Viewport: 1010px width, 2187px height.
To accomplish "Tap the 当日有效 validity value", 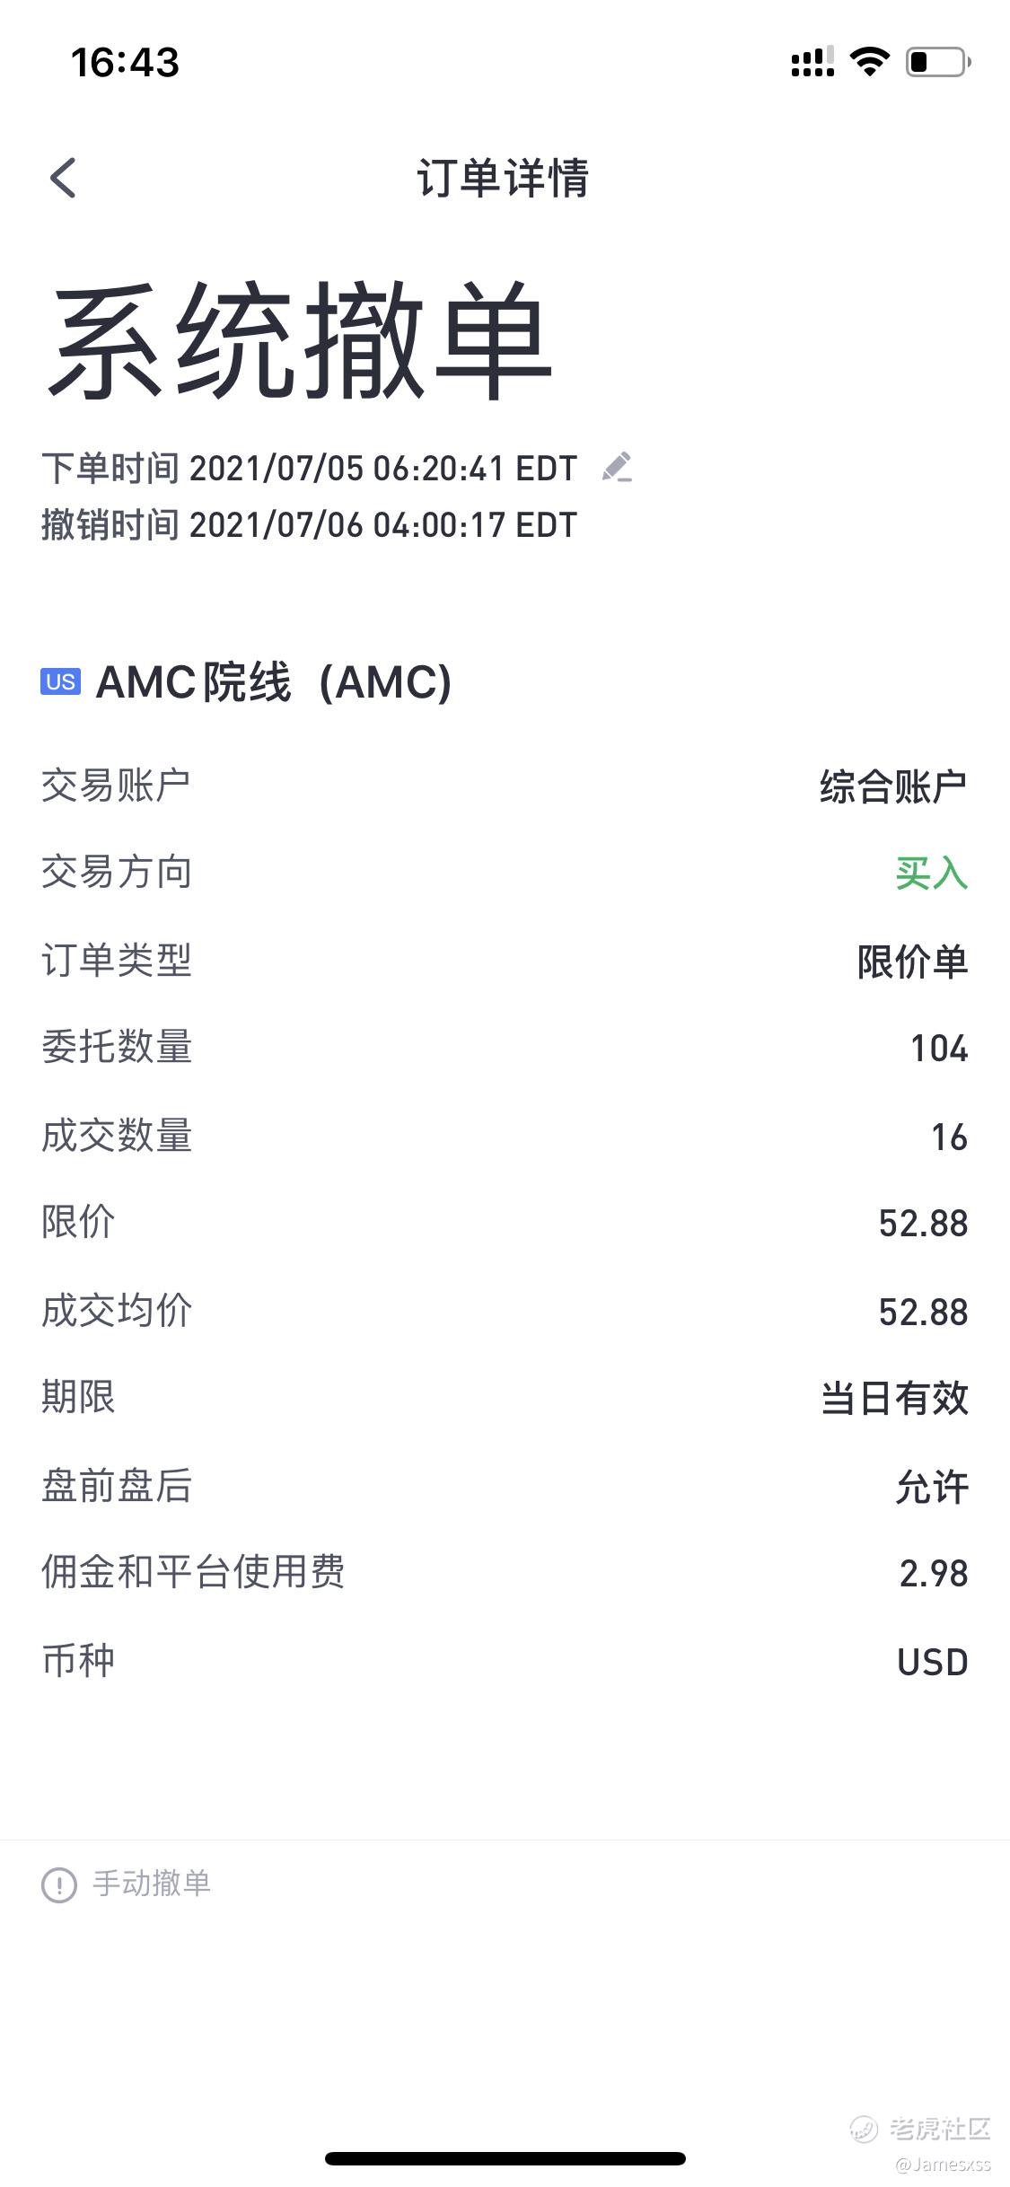I will [x=895, y=1399].
